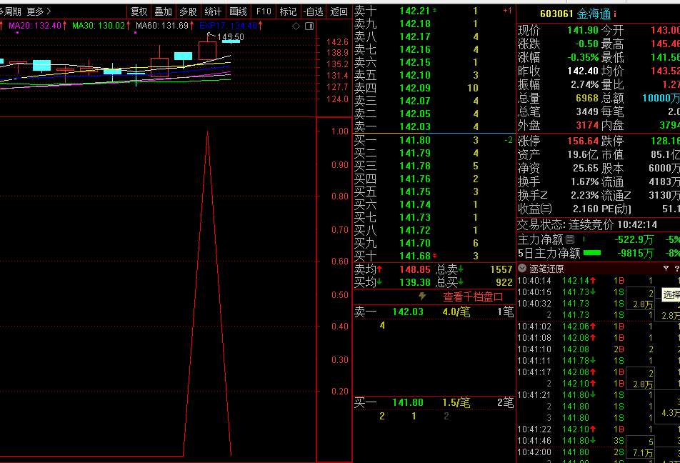Screen dimensions: 680x463
Task: Click the 统计 toolbar button
Action: (213, 11)
